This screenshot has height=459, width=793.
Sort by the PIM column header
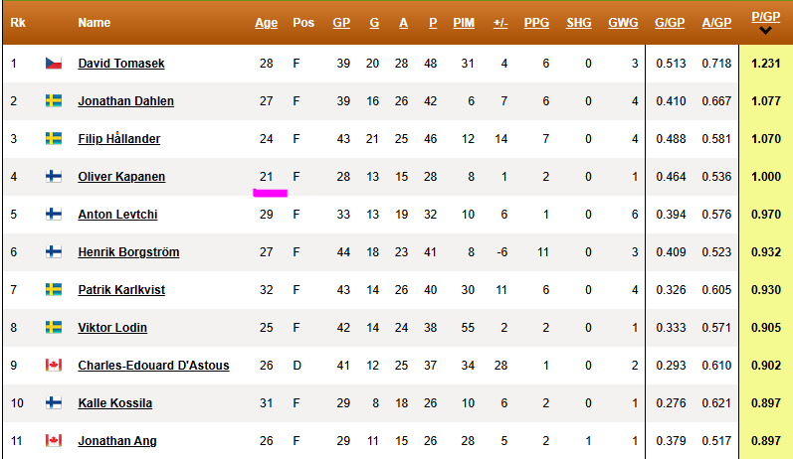[x=464, y=23]
